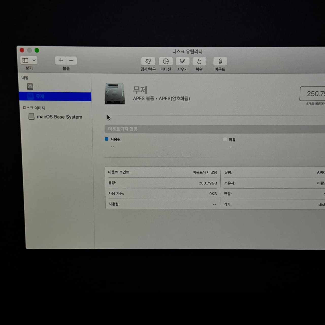Screen dimensions: 325x325
Task: Click the 연결 label in info table
Action: pyautogui.click(x=228, y=194)
